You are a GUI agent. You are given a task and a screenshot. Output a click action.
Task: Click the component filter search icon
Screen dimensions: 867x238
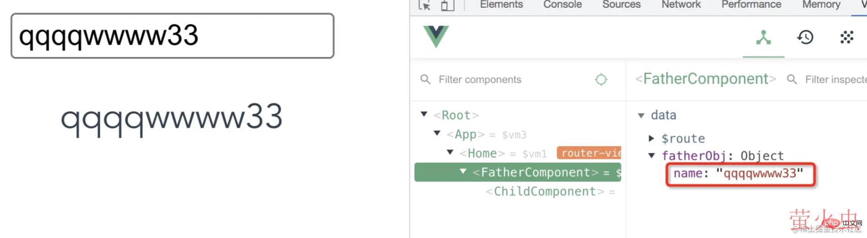coord(425,79)
